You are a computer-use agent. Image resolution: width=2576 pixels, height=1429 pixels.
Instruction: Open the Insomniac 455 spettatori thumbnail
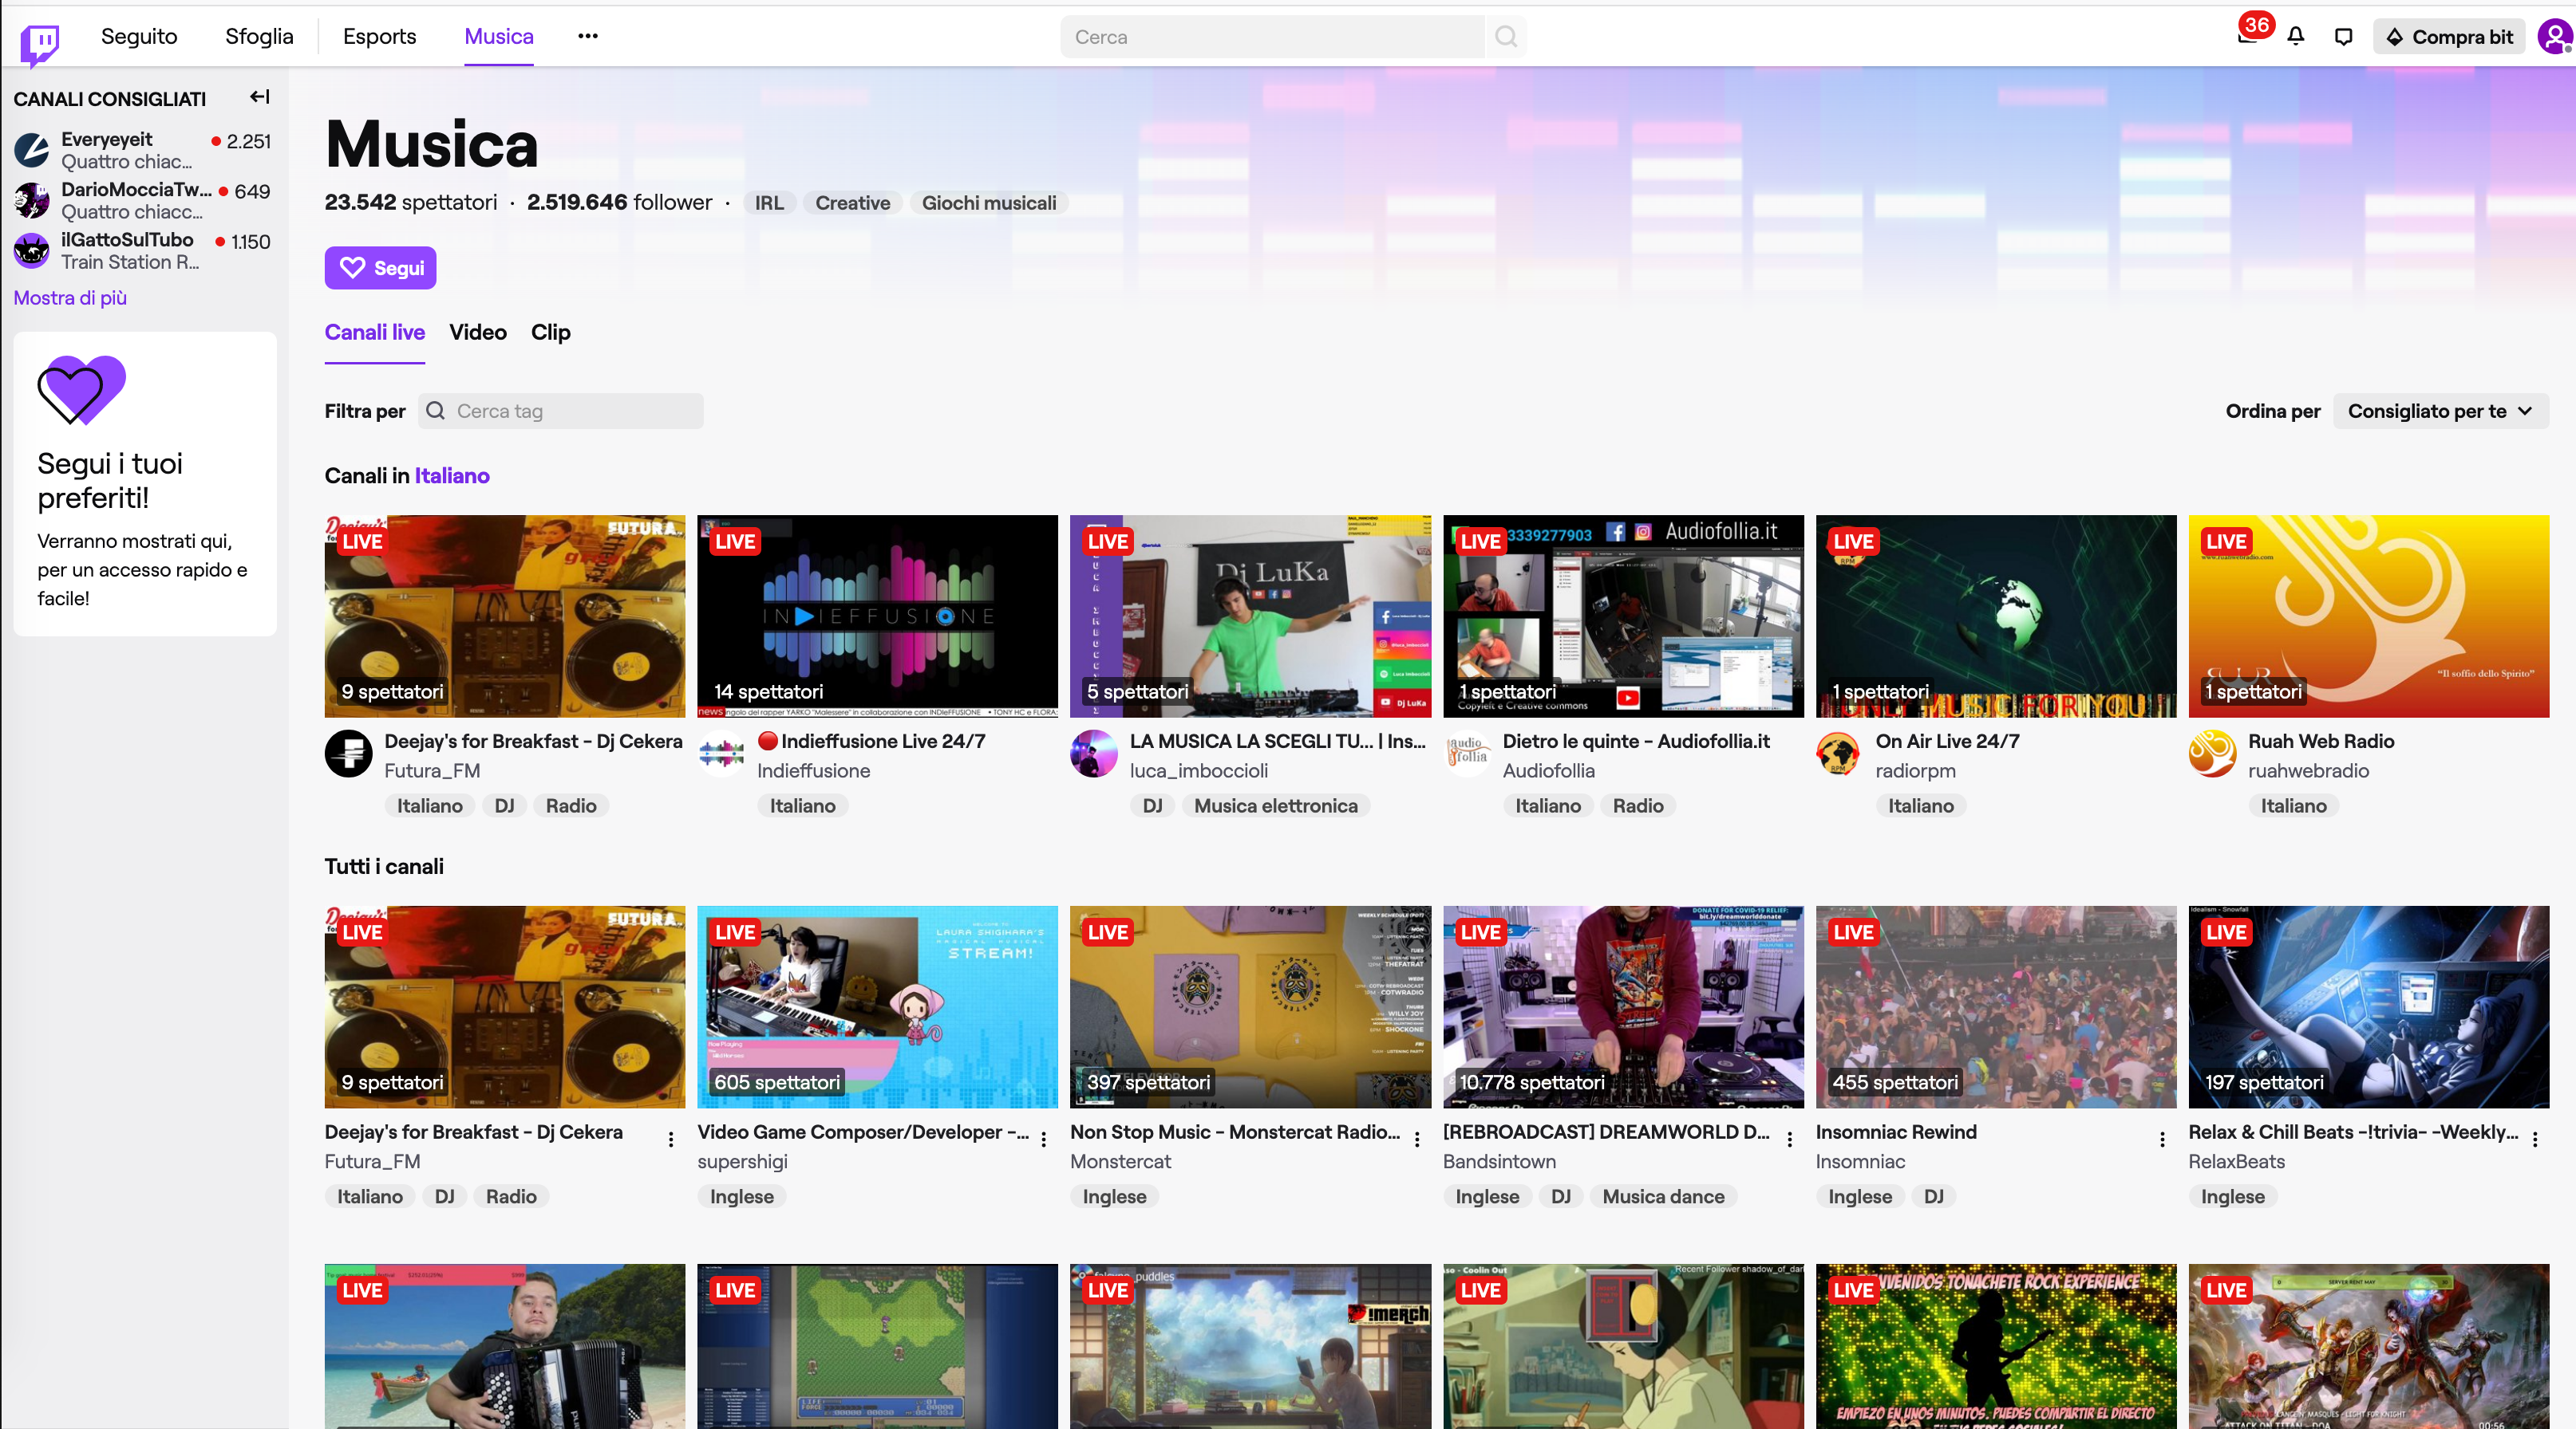point(1997,1006)
